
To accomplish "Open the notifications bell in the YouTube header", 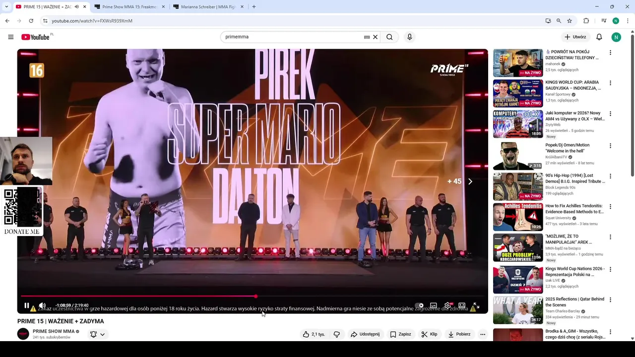I will point(599,37).
